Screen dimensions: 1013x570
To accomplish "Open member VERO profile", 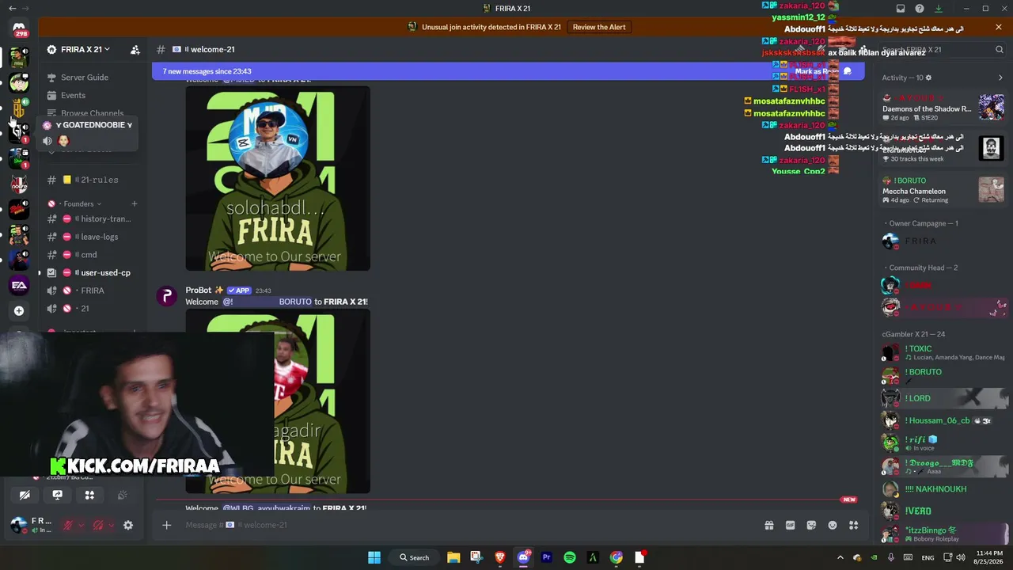I will (943, 511).
